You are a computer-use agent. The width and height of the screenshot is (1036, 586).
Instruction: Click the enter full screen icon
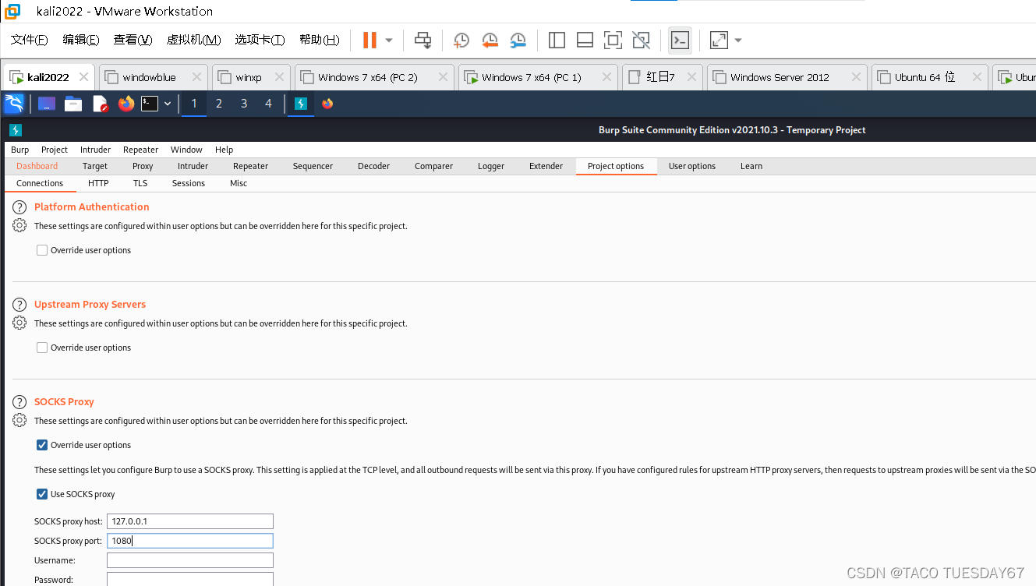[613, 41]
